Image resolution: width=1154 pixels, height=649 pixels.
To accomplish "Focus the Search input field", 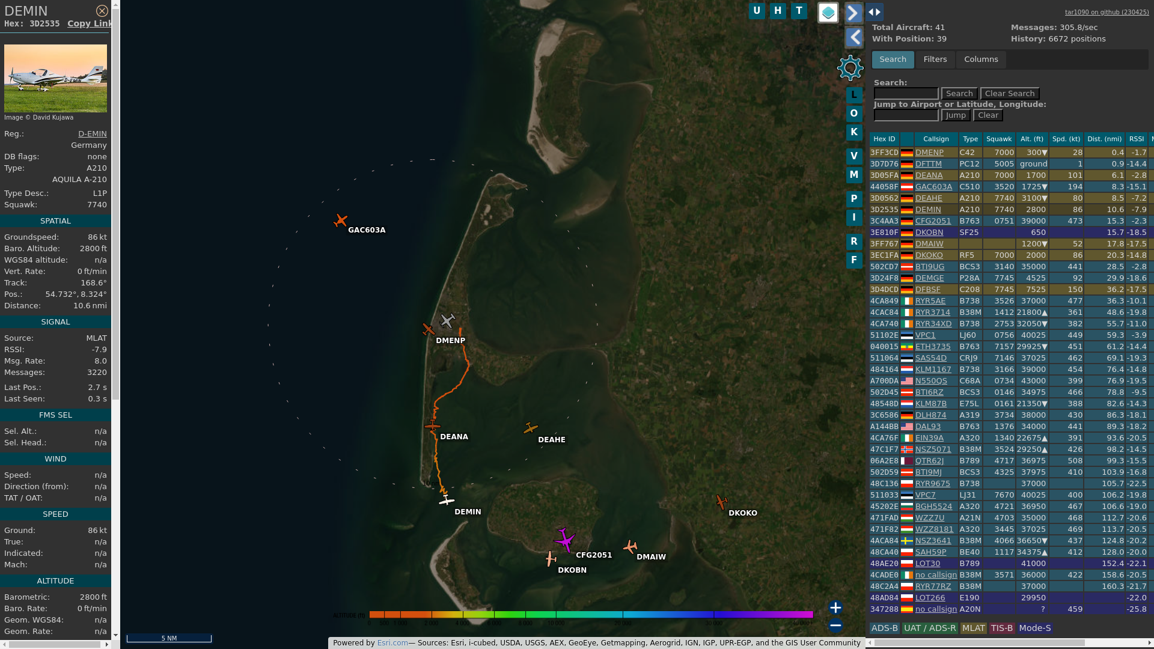I will tap(906, 94).
